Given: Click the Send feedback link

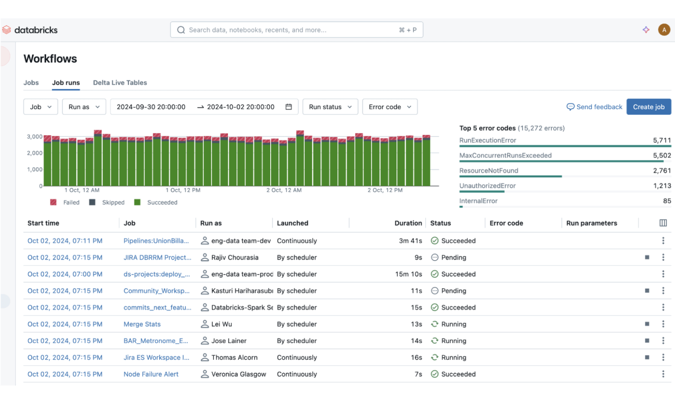Looking at the screenshot, I should [x=594, y=107].
